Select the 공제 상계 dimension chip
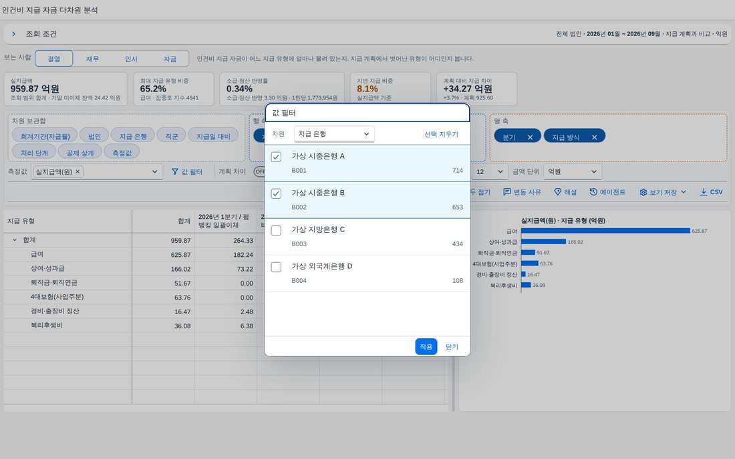This screenshot has width=735, height=459. [x=80, y=153]
